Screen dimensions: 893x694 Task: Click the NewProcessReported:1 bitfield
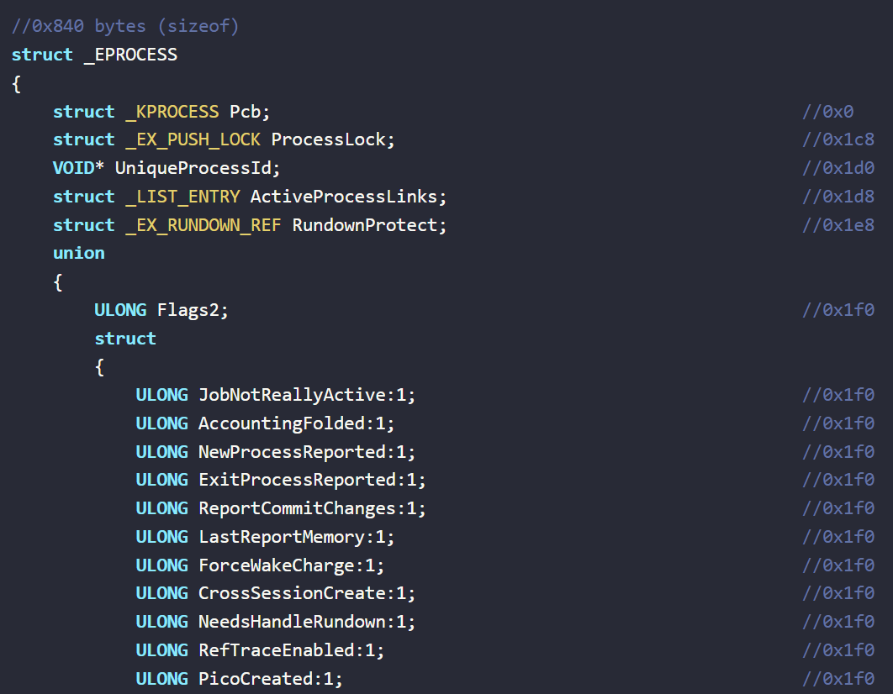click(x=302, y=452)
